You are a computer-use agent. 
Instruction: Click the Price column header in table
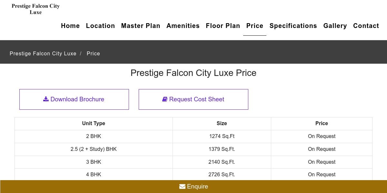[322, 124]
